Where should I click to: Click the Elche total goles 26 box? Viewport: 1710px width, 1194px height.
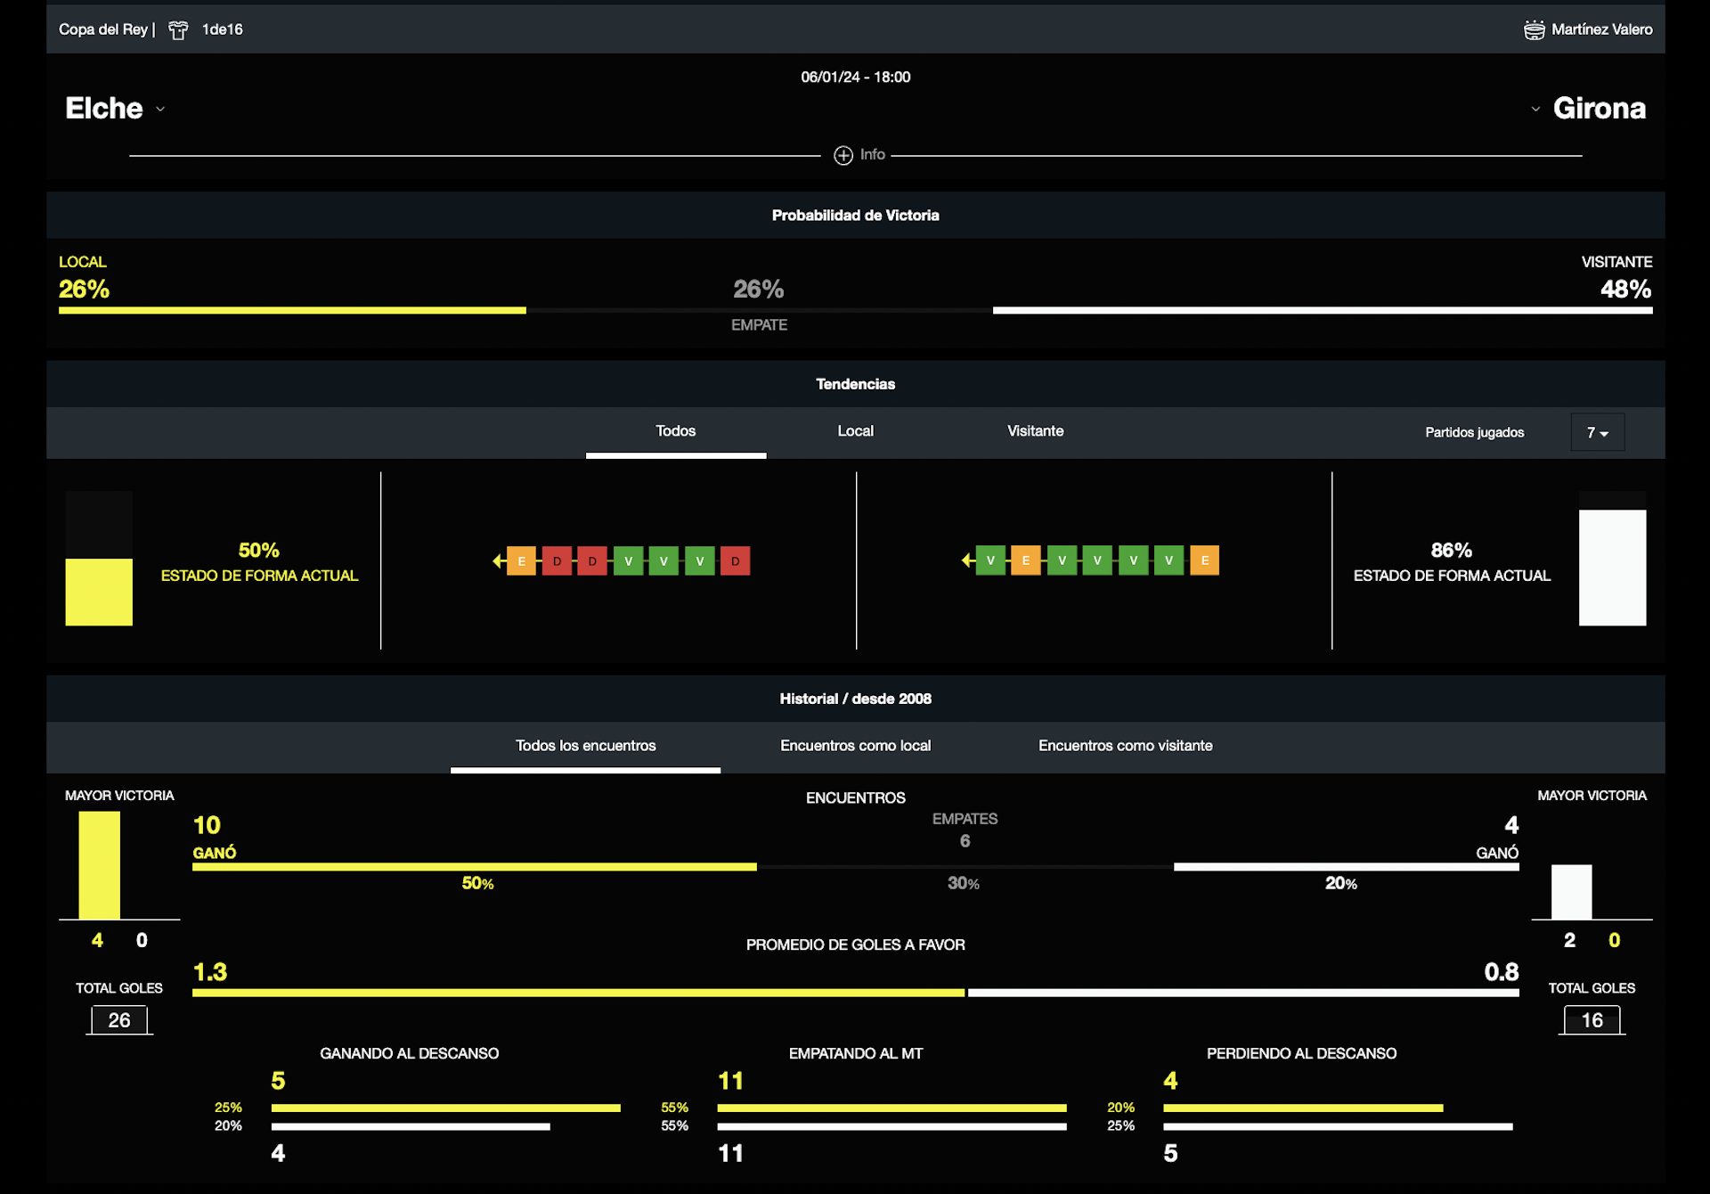[x=119, y=1021]
